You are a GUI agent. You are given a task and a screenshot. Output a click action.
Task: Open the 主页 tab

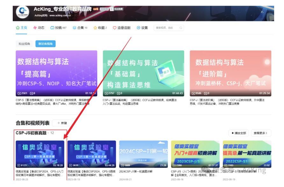coord(21,28)
